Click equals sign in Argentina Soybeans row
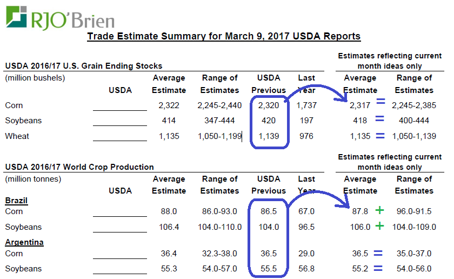This screenshot has height=279, width=454. tap(381, 268)
